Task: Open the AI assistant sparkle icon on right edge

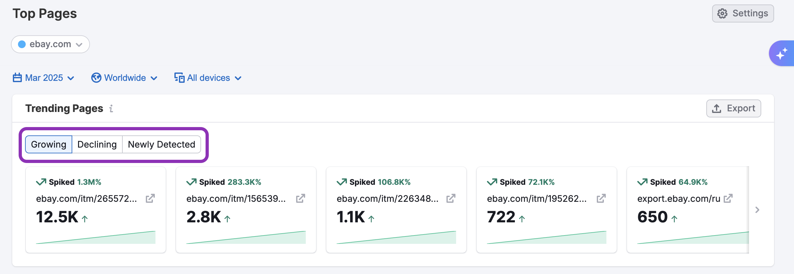Action: point(783,53)
